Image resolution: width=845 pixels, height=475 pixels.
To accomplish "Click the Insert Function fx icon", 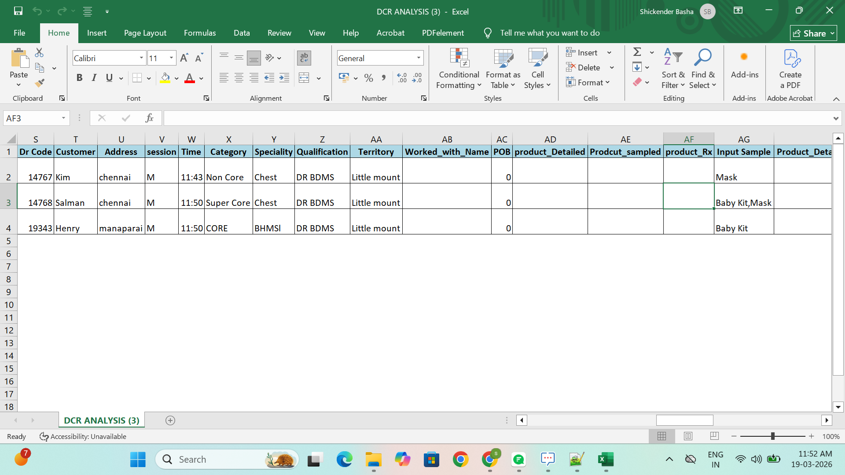I will tap(149, 118).
